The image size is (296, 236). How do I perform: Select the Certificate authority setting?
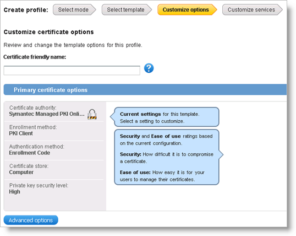pyautogui.click(x=54, y=111)
